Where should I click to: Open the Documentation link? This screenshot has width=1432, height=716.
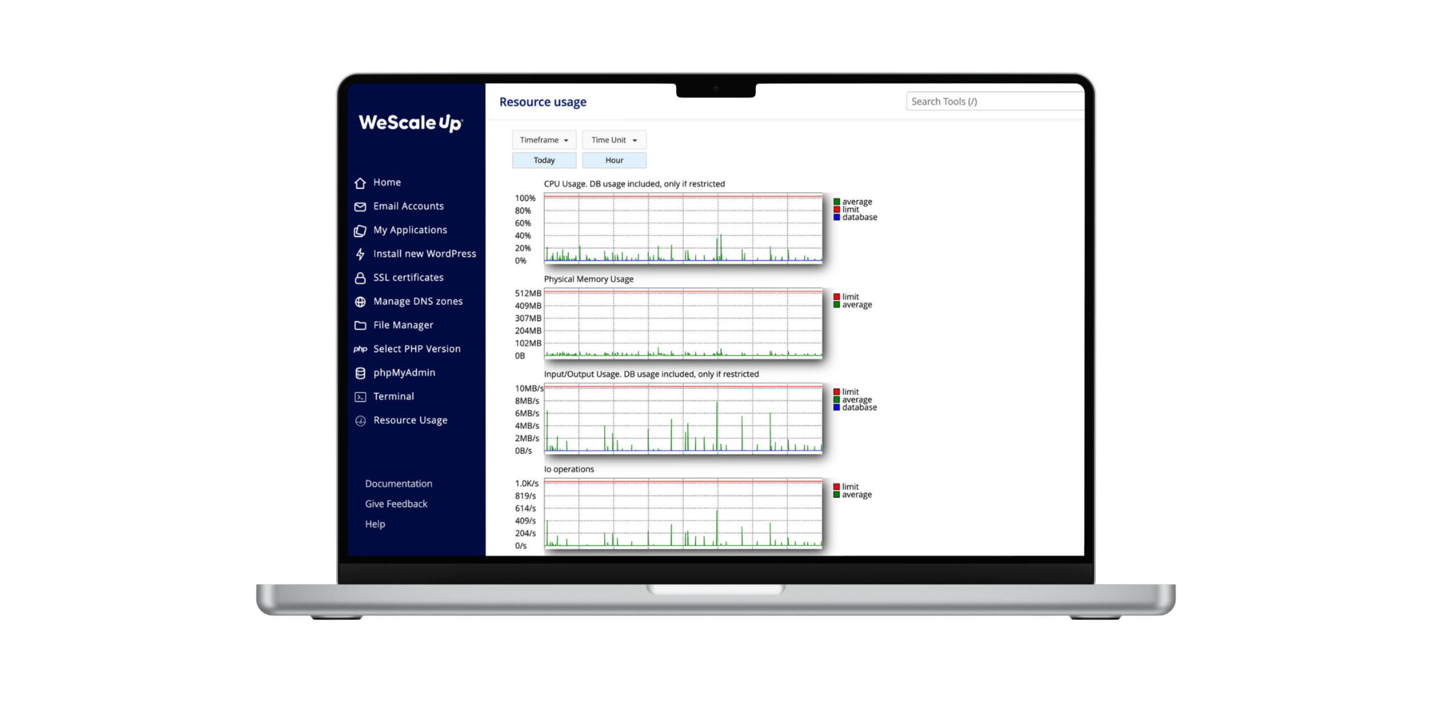tap(398, 484)
